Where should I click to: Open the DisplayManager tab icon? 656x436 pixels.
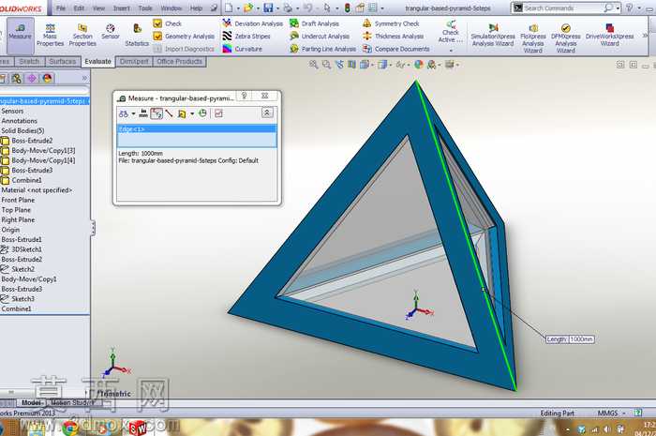[47, 78]
